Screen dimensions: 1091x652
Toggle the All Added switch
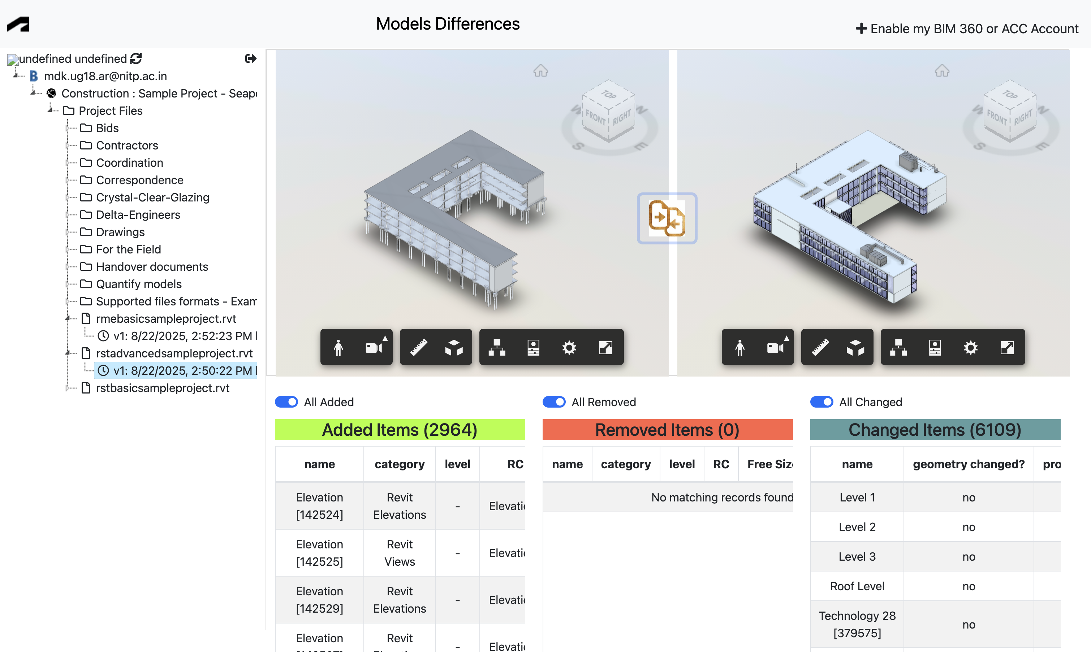(x=286, y=402)
